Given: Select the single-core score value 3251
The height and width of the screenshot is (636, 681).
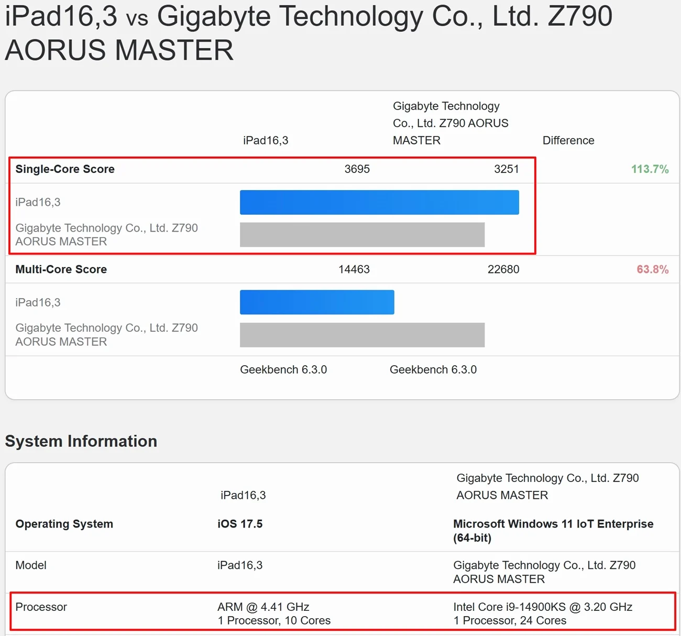Looking at the screenshot, I should point(506,169).
